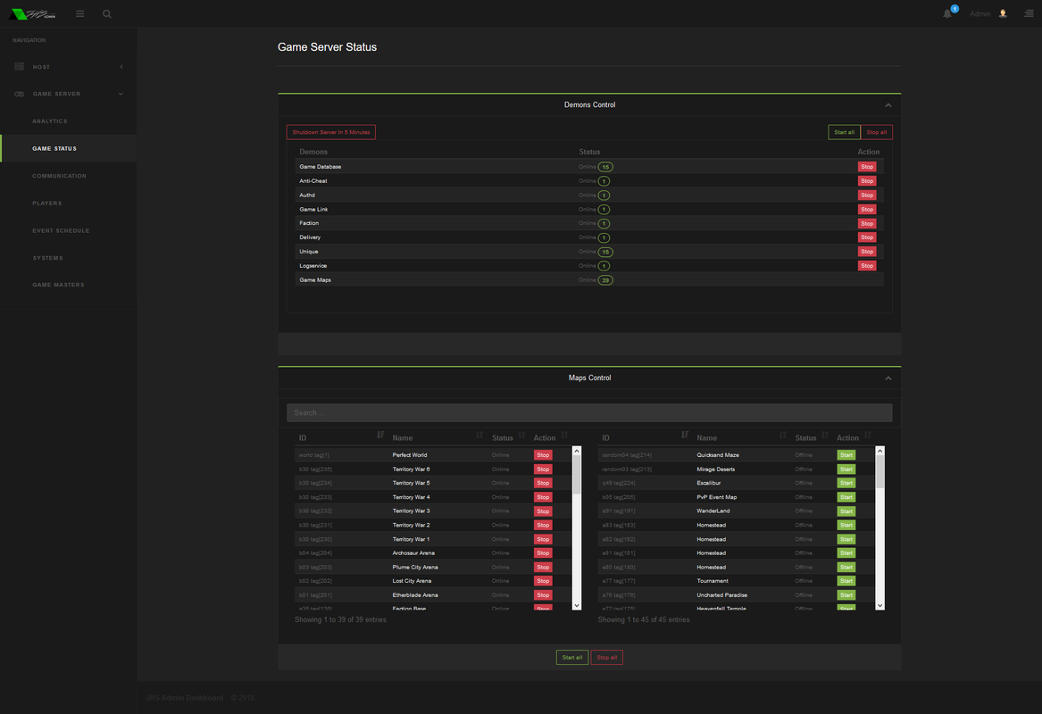Sort left maps table by Status icon
Viewport: 1042px width, 714px height.
(x=521, y=435)
